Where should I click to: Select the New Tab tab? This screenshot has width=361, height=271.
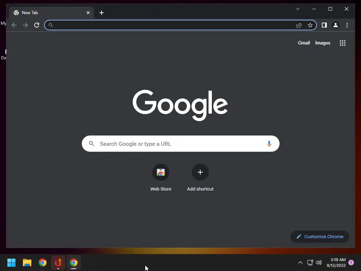click(51, 13)
